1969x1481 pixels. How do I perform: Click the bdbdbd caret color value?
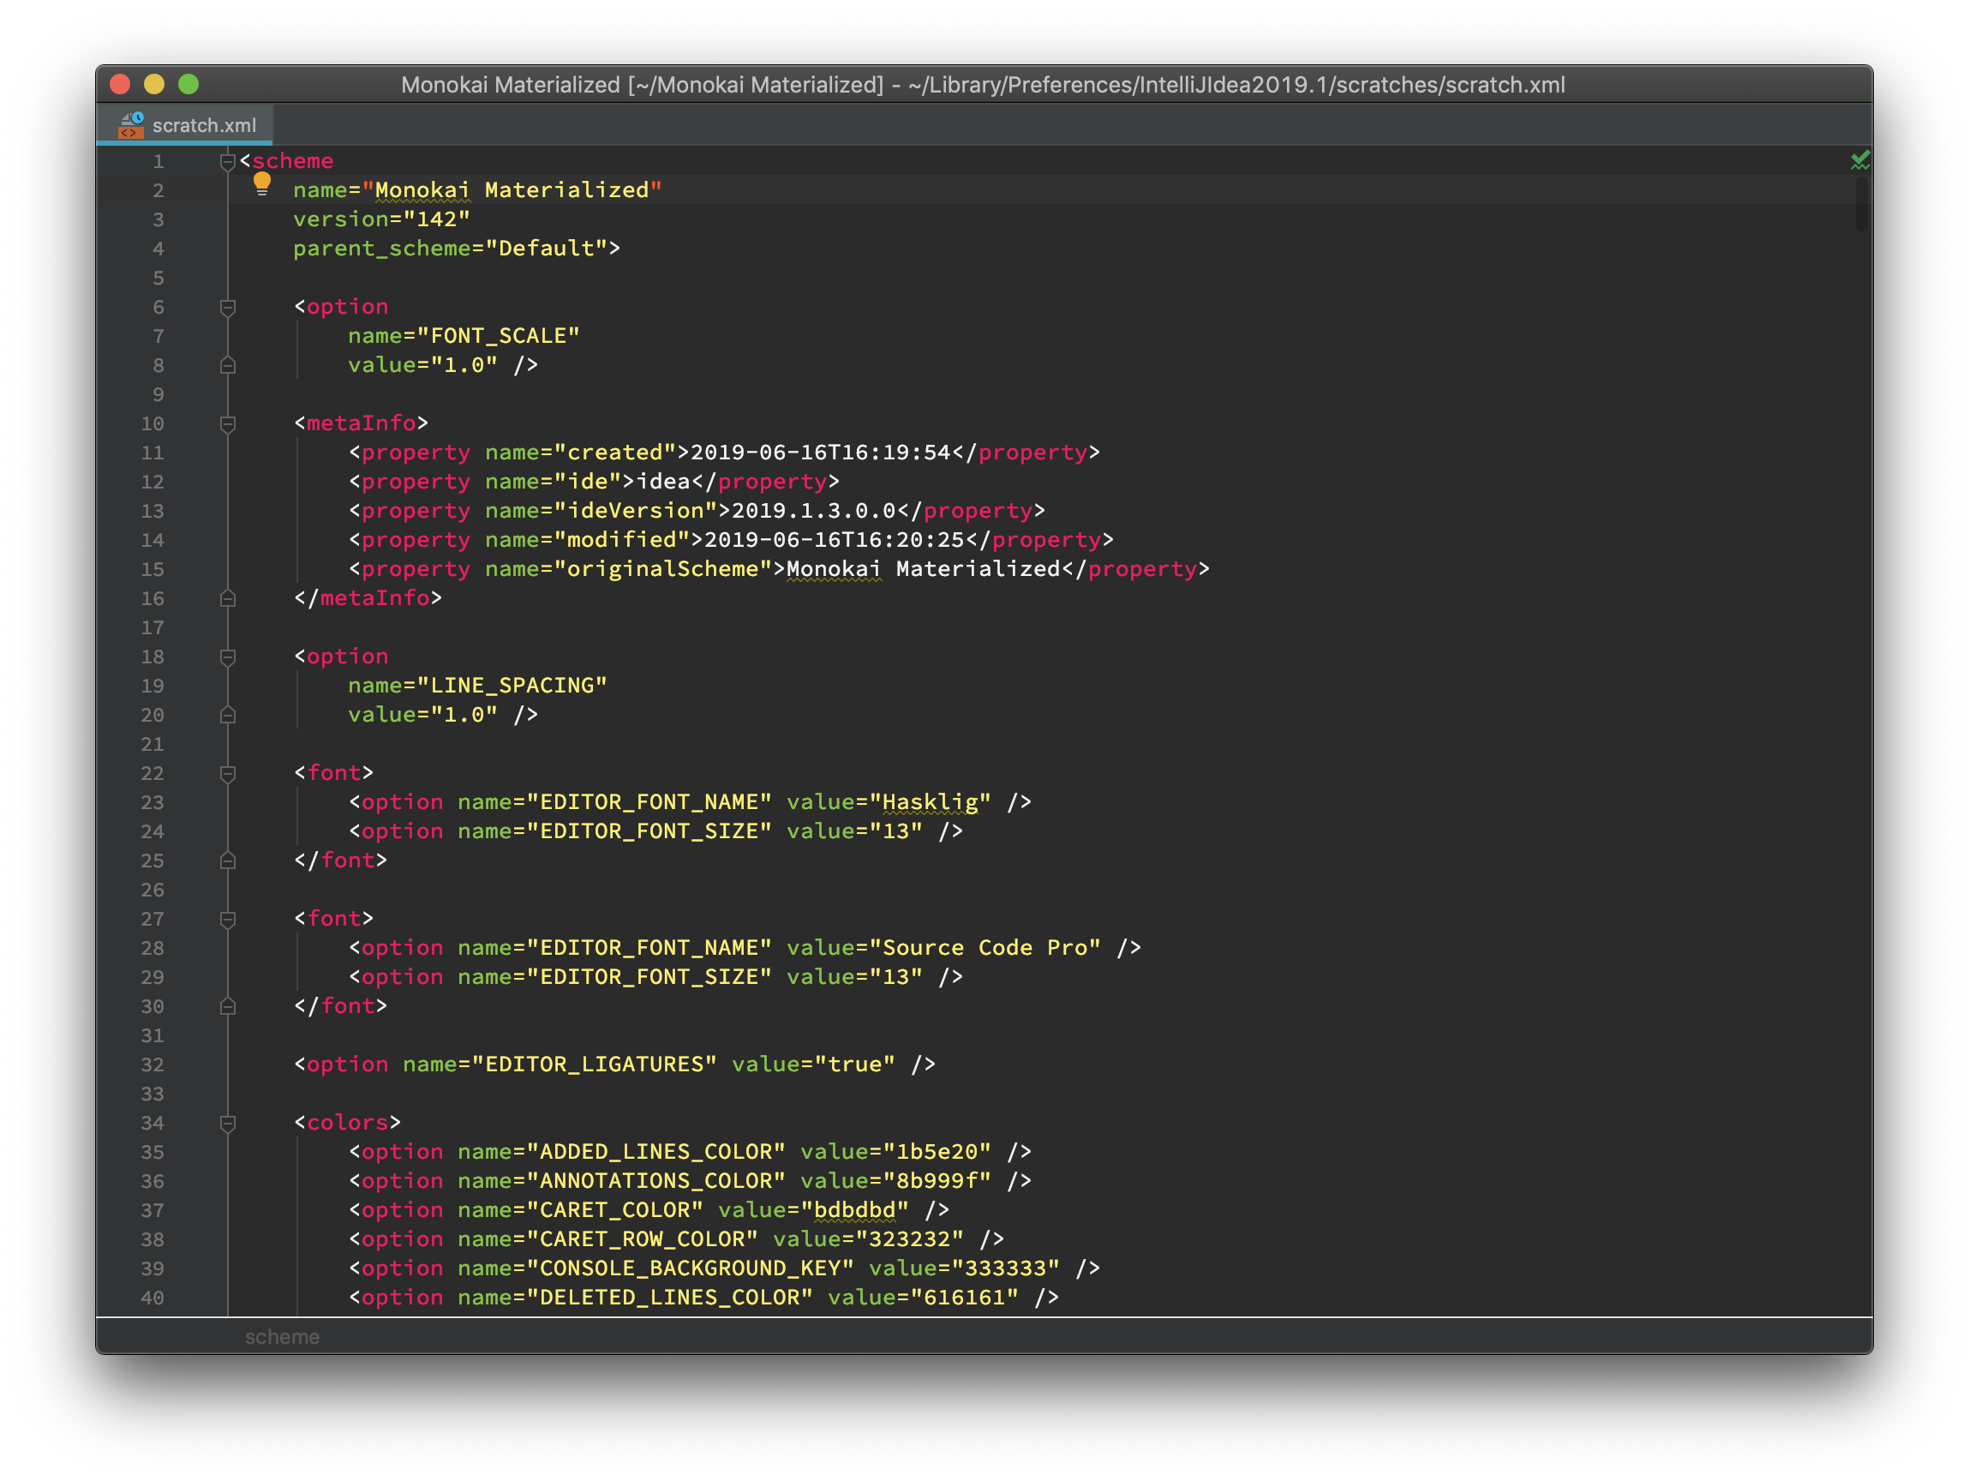pyautogui.click(x=854, y=1210)
